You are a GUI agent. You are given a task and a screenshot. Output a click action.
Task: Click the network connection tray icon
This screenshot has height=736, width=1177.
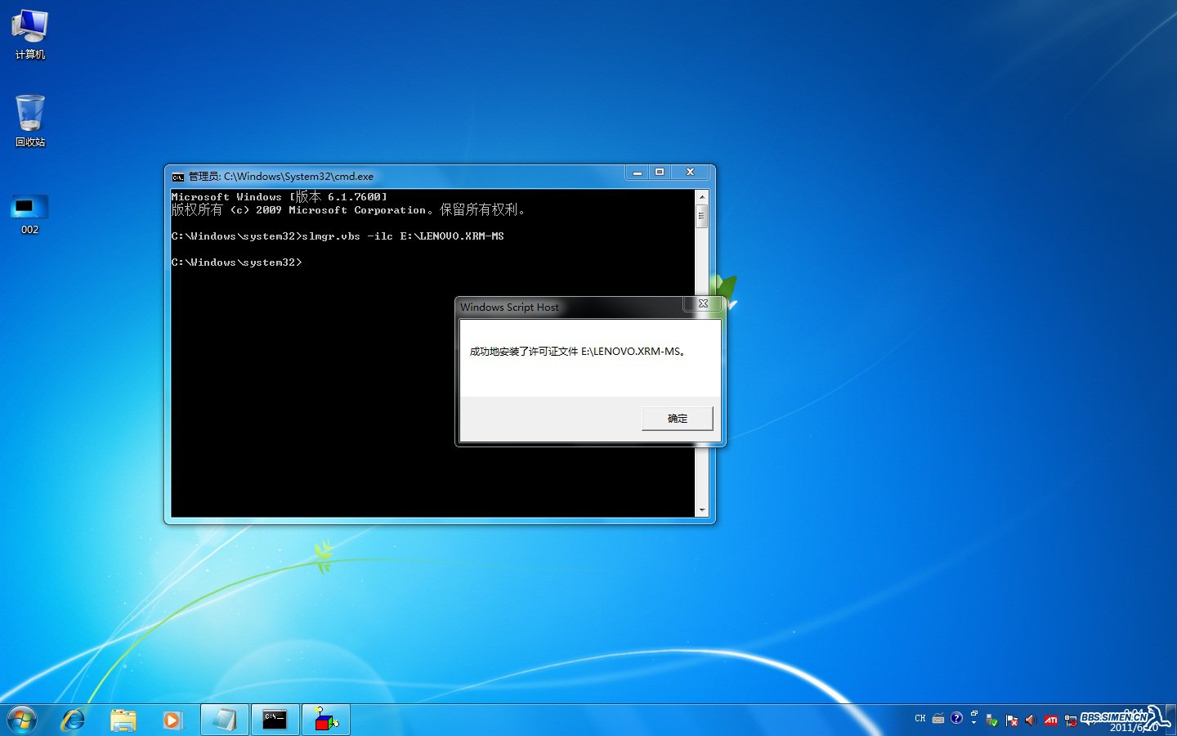pos(1071,720)
